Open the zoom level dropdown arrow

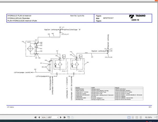click(x=155, y=117)
